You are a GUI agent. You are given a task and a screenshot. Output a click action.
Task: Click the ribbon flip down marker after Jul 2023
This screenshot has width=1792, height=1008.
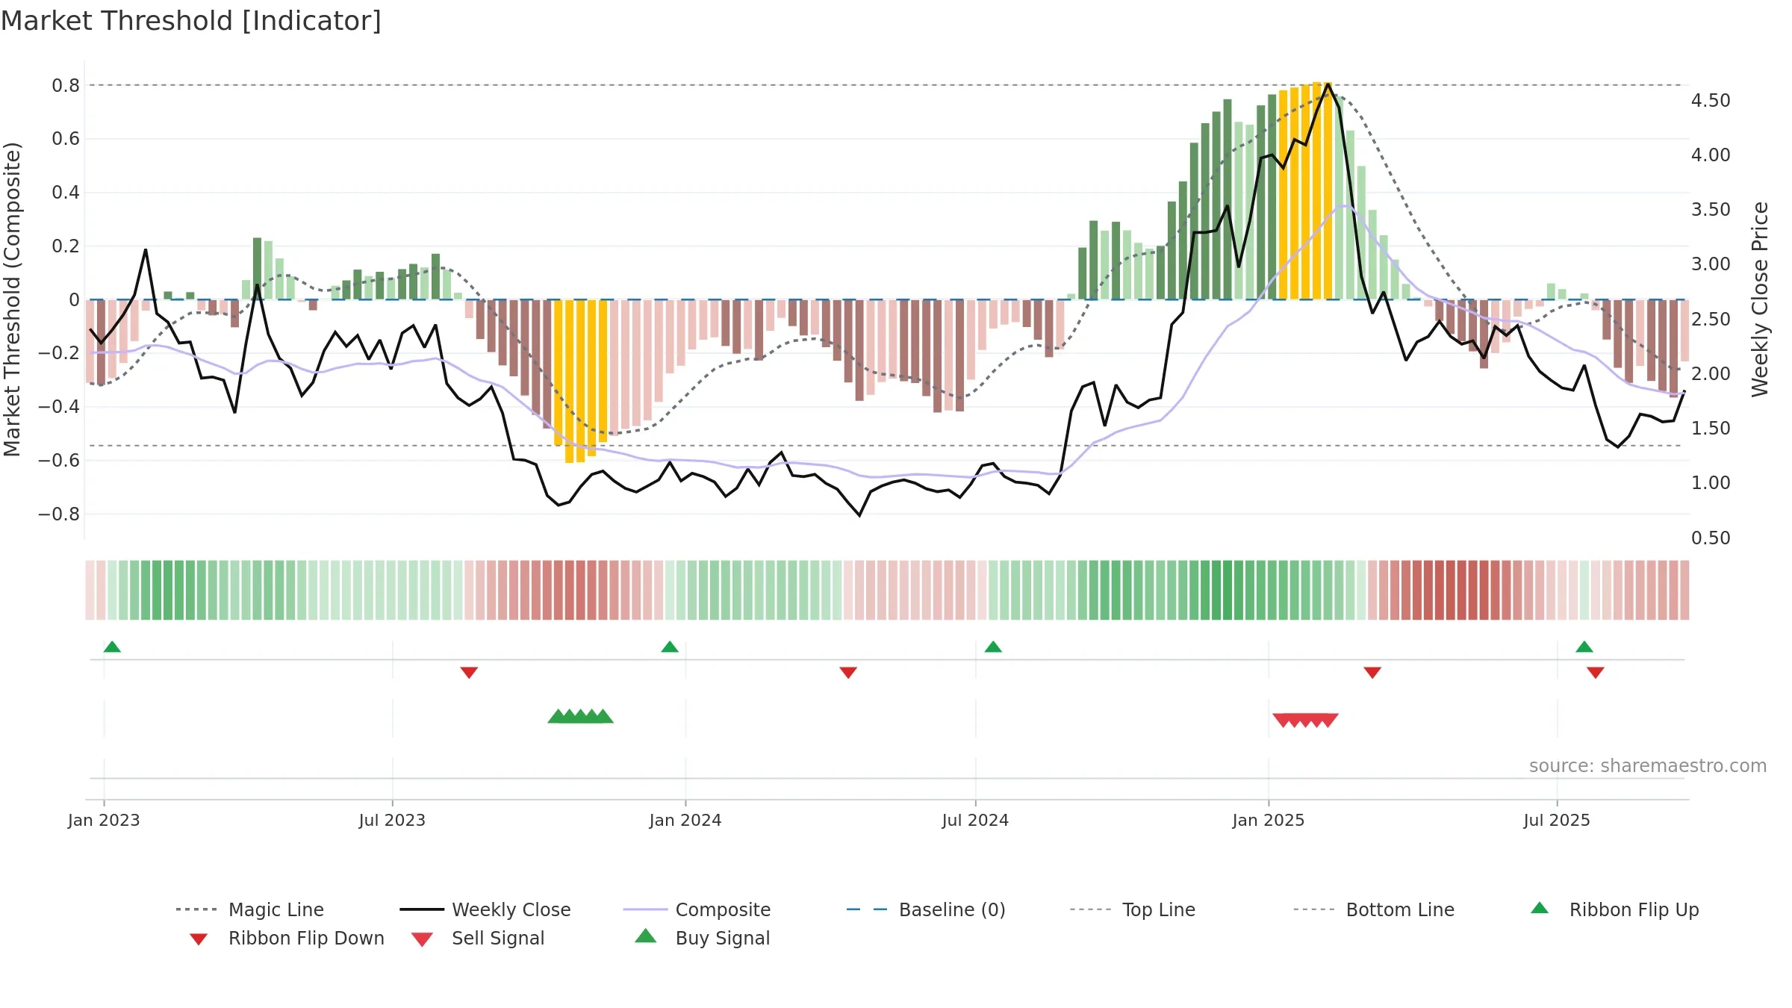point(469,673)
